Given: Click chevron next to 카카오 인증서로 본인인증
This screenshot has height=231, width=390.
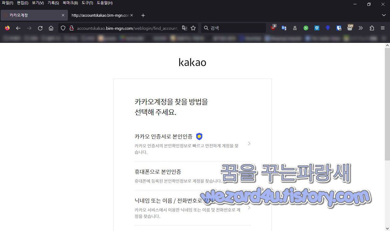Looking at the screenshot, I should [x=249, y=143].
